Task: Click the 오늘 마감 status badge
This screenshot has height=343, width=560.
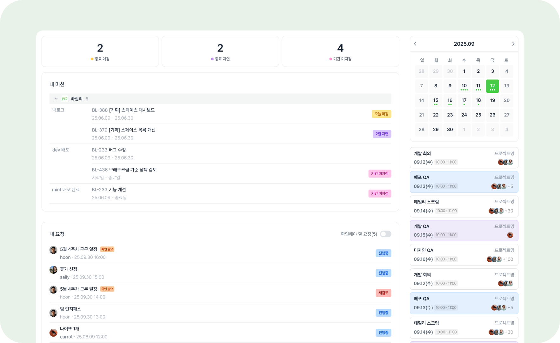Action: click(x=381, y=114)
